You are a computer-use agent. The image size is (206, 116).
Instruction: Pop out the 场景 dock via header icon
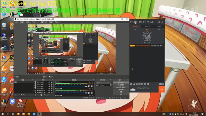coord(32,80)
